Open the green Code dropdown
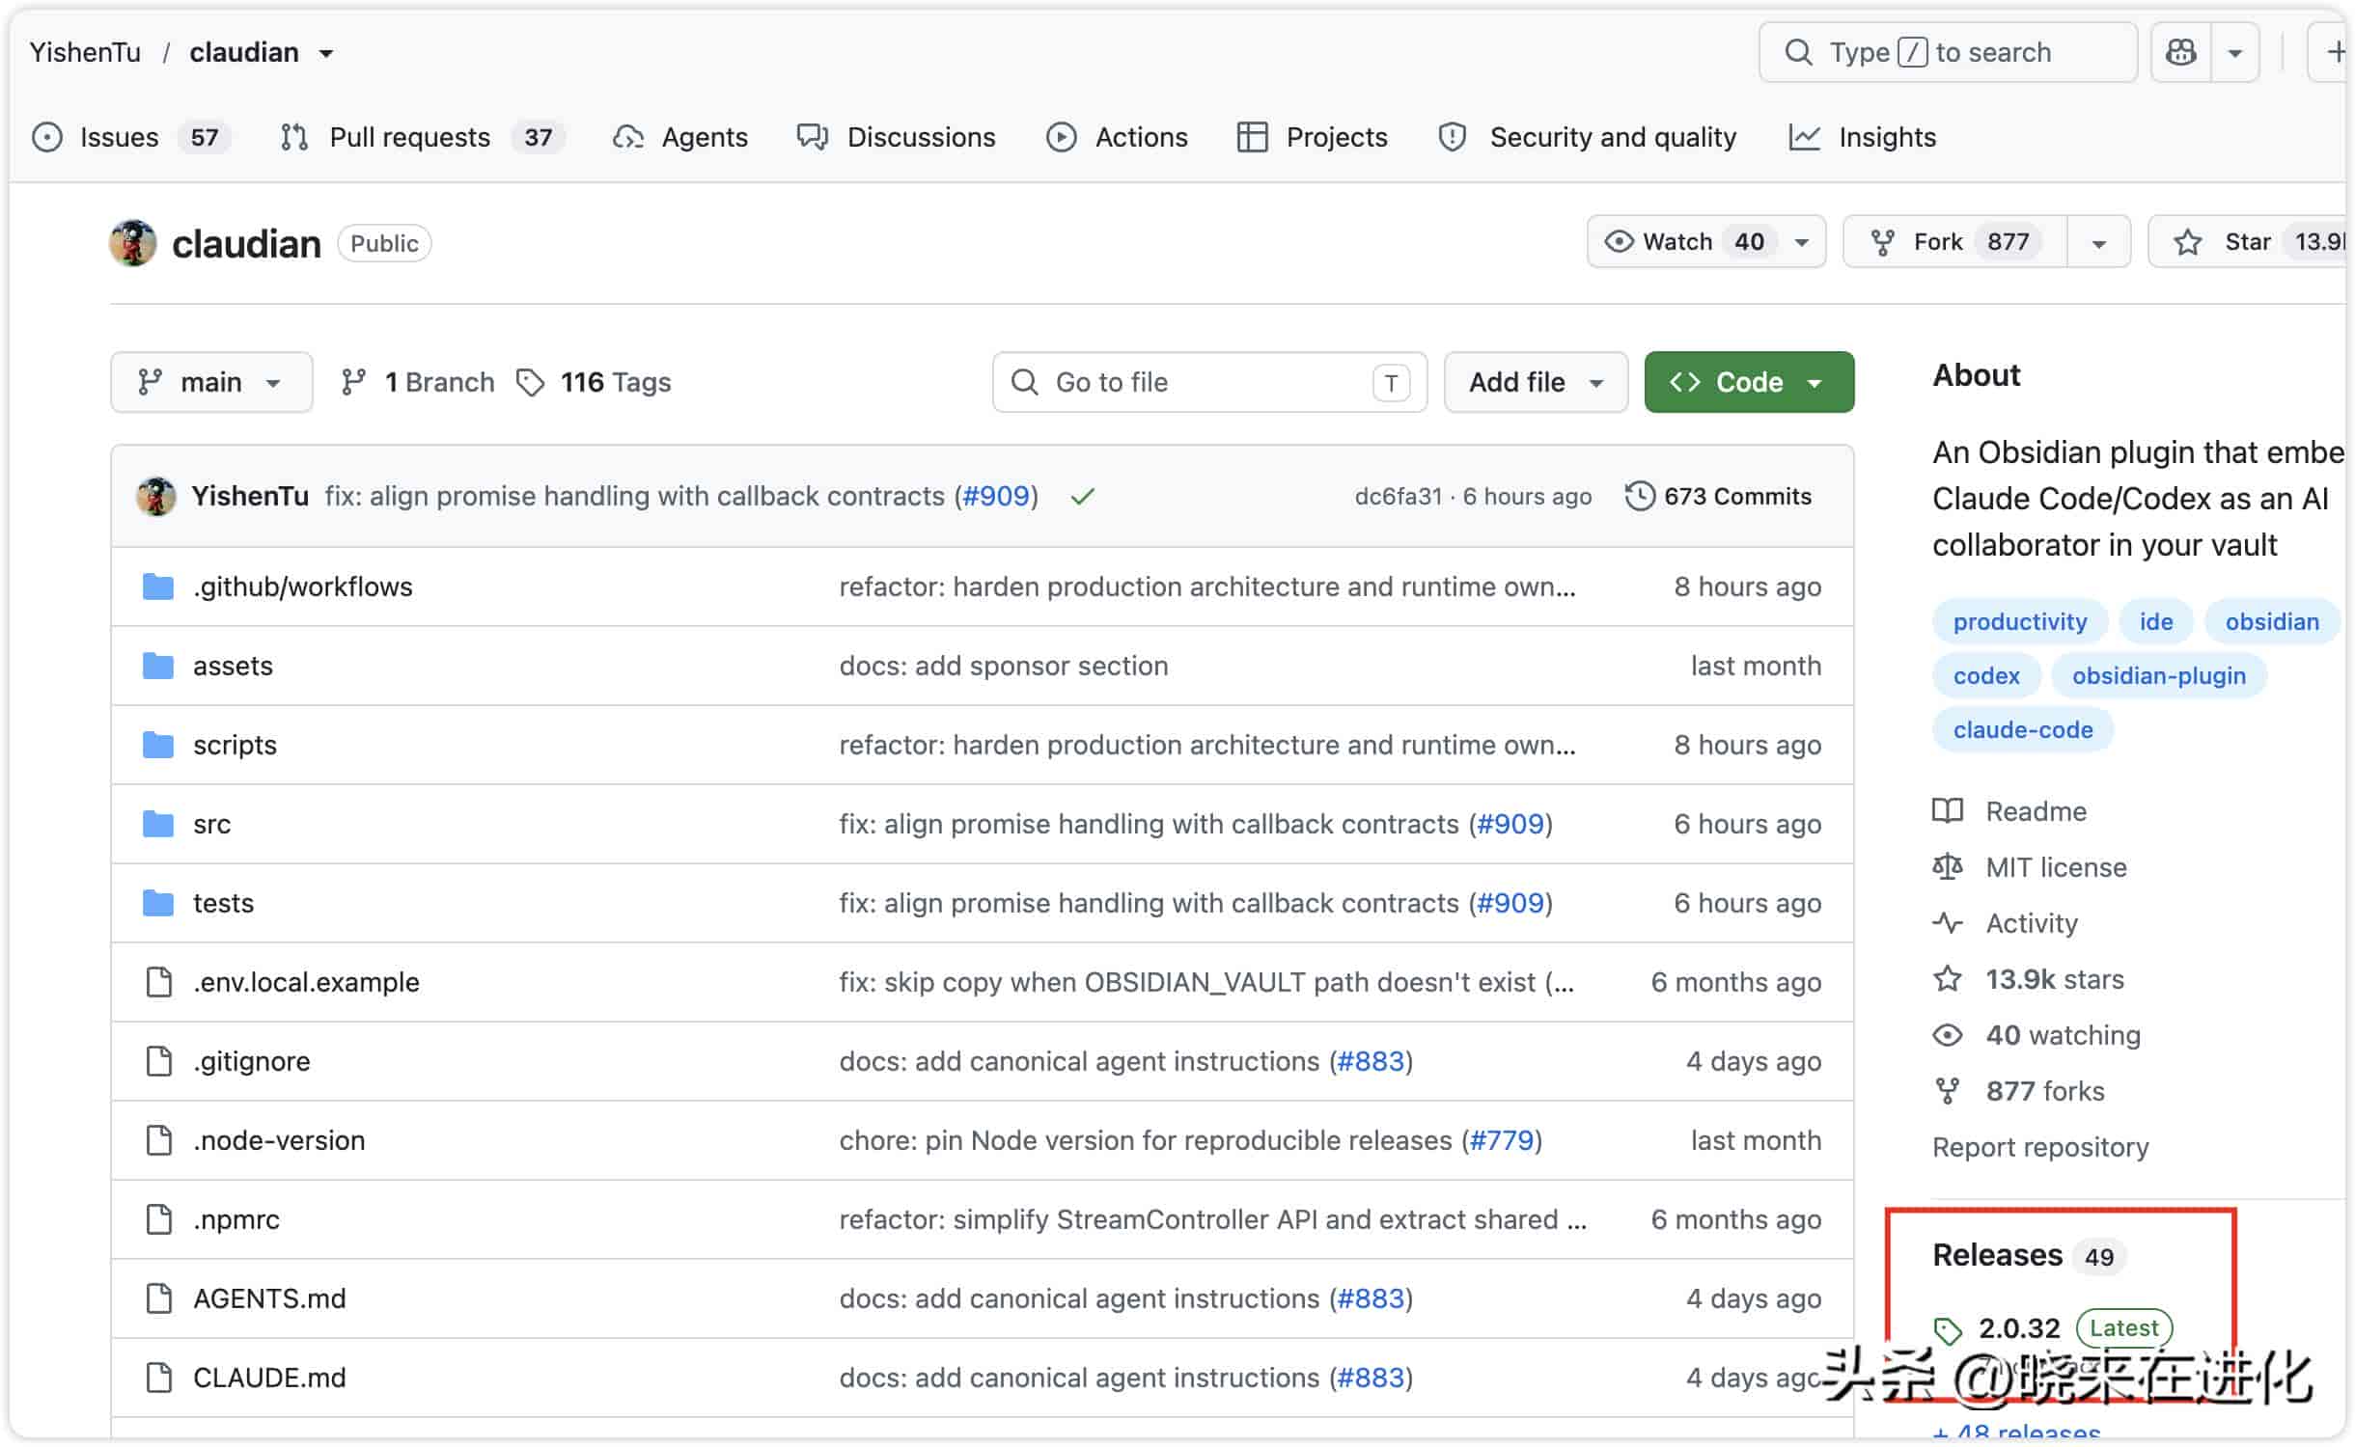 click(x=1748, y=382)
